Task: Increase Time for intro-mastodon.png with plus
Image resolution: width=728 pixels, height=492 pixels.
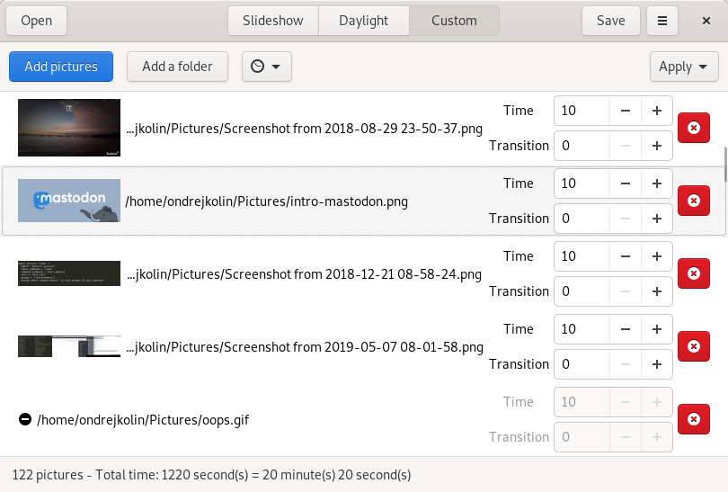Action: [x=656, y=183]
